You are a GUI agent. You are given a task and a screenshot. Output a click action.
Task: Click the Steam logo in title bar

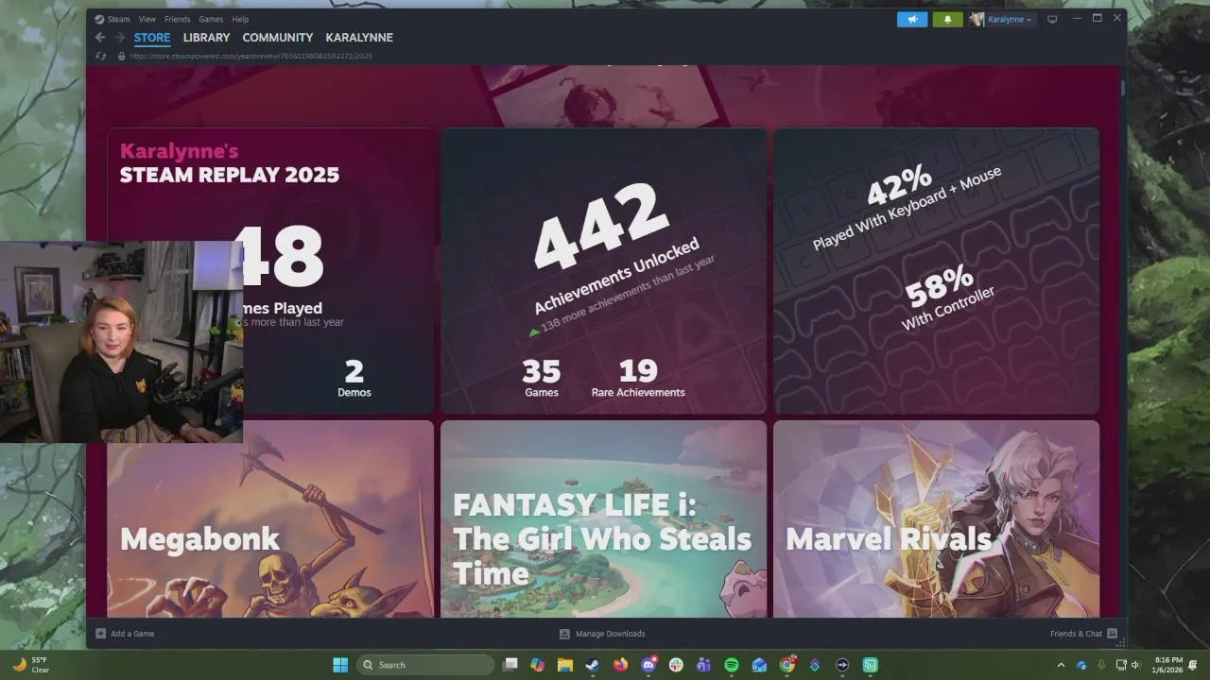coord(99,19)
